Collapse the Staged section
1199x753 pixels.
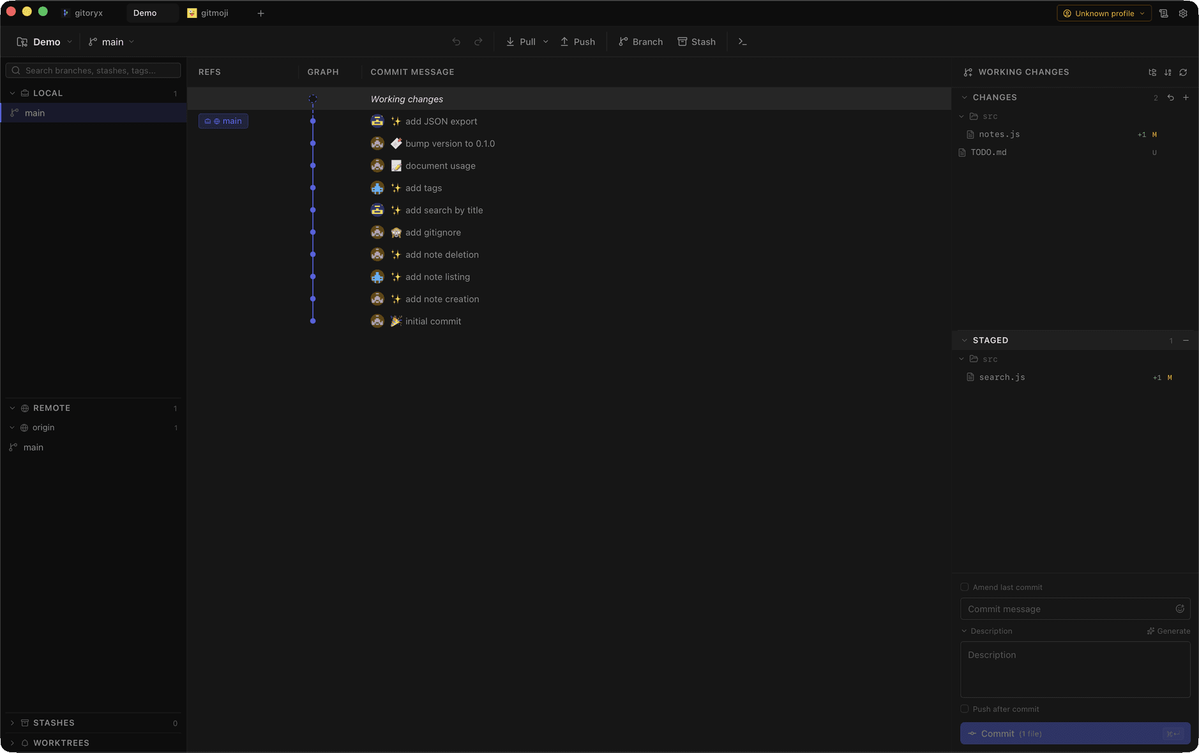coord(965,340)
